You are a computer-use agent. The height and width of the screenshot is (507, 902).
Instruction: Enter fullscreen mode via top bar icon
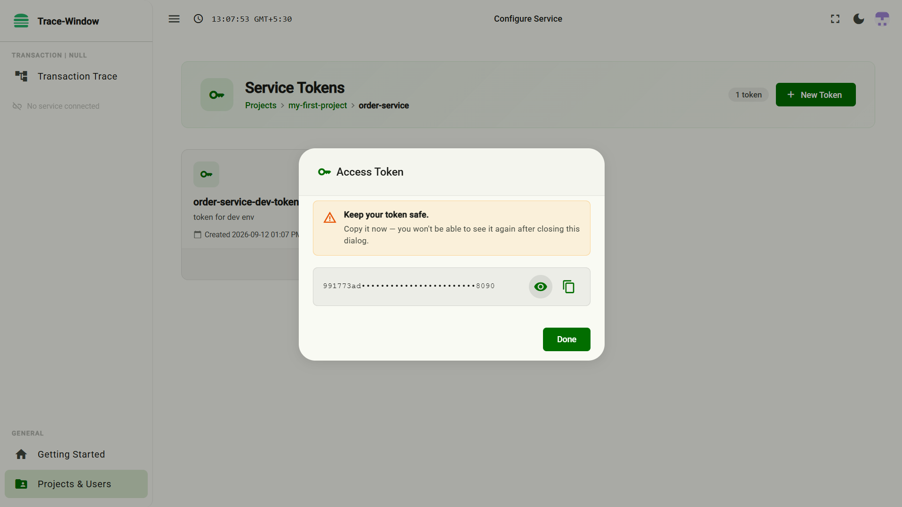click(x=835, y=19)
